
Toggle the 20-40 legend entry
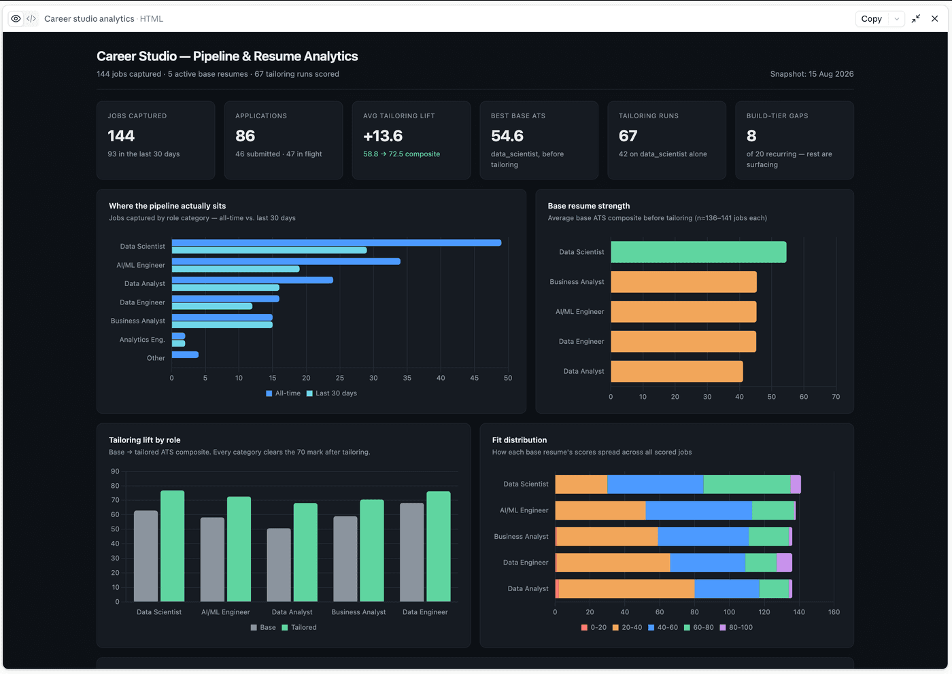(x=627, y=628)
